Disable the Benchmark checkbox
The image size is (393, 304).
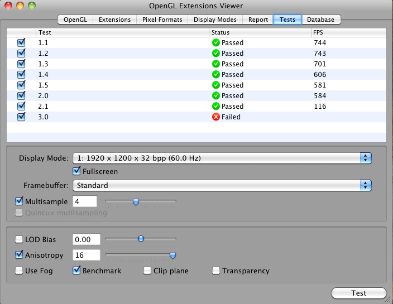coord(76,271)
